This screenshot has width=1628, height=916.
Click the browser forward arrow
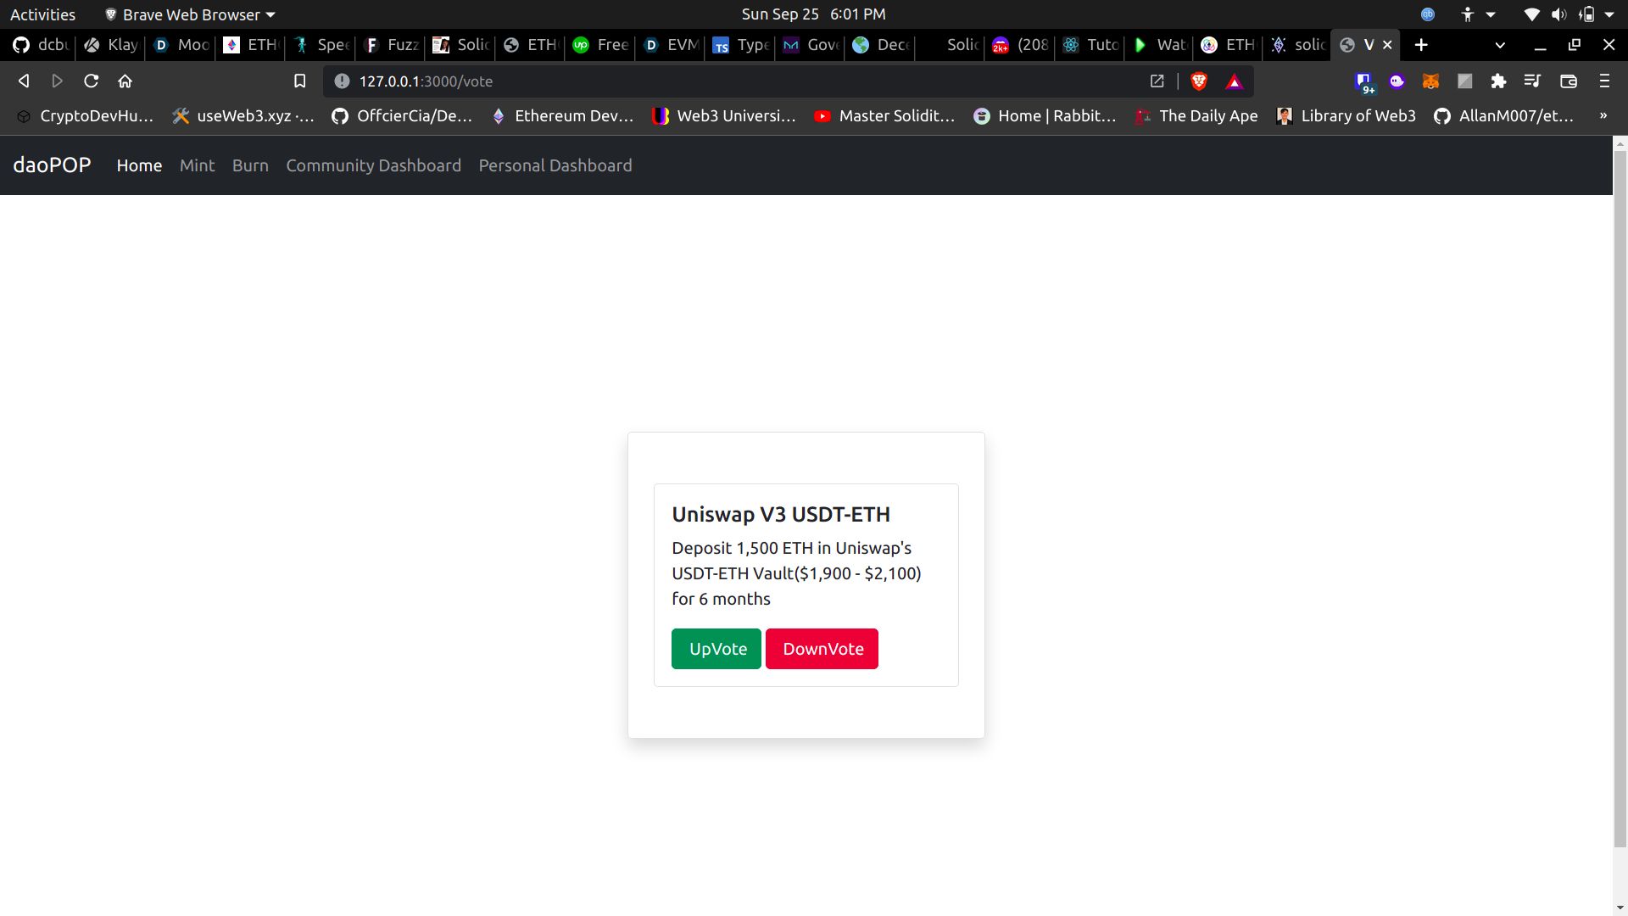coord(58,81)
